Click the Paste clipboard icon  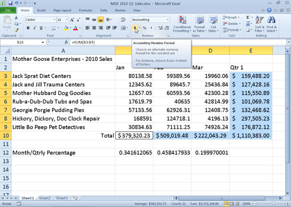[7, 20]
